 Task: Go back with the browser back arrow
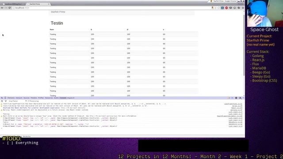(2, 8)
